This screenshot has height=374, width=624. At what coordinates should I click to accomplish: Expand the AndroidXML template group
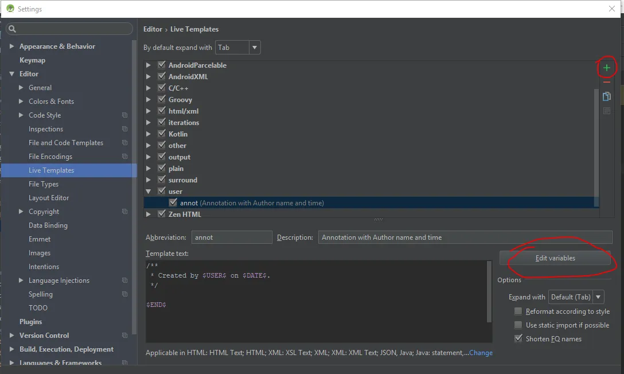148,76
